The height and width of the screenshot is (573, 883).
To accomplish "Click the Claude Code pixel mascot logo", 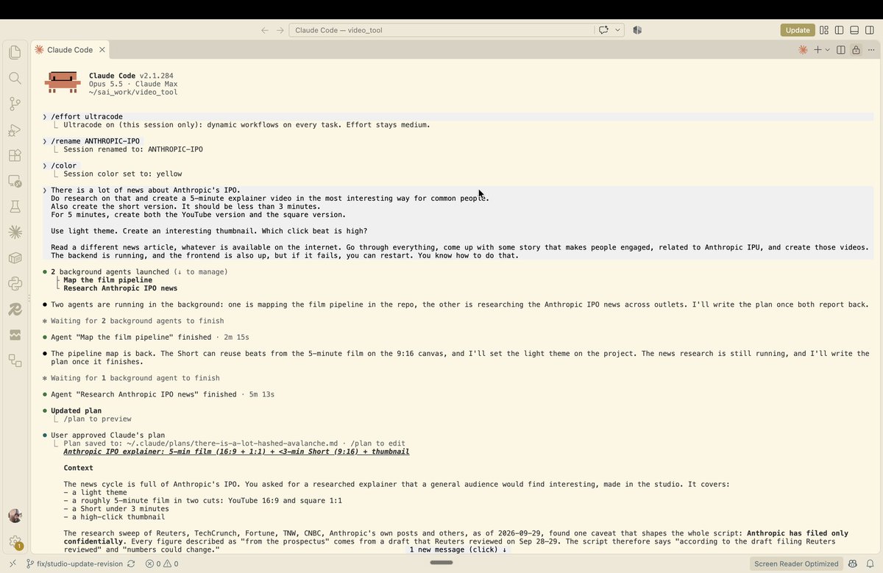I will click(x=63, y=82).
